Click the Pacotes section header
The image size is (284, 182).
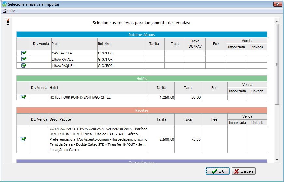(x=142, y=110)
